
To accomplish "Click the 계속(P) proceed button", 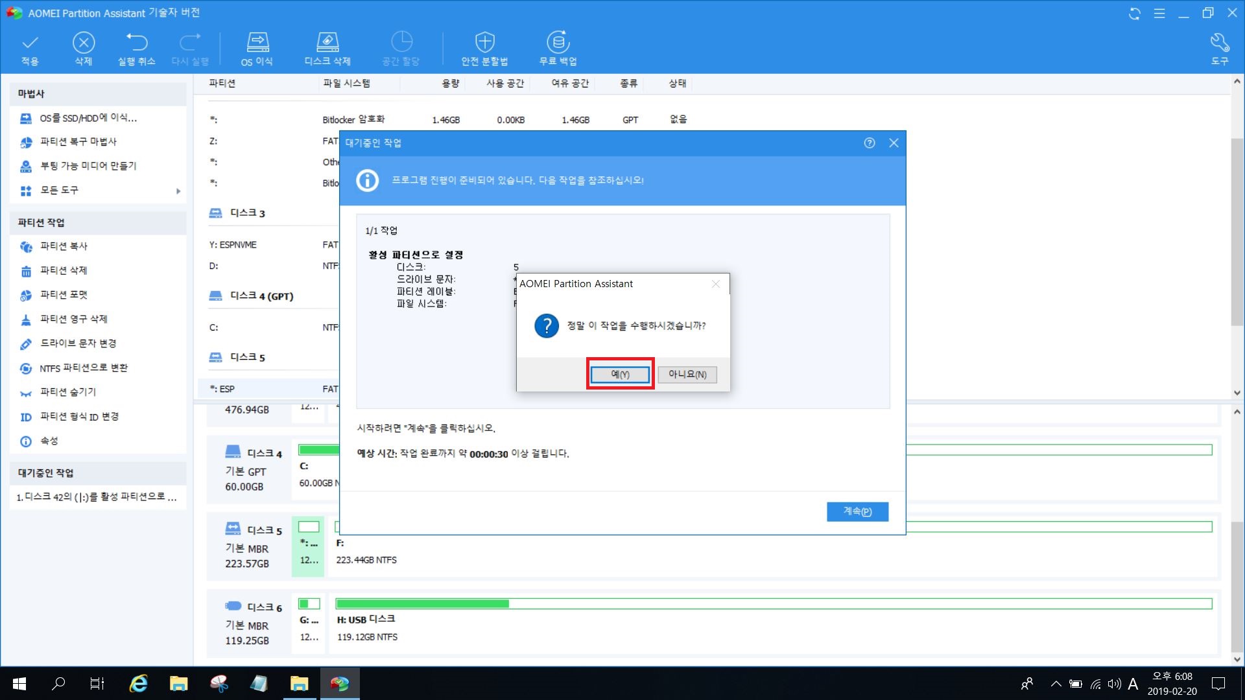I will (x=857, y=511).
